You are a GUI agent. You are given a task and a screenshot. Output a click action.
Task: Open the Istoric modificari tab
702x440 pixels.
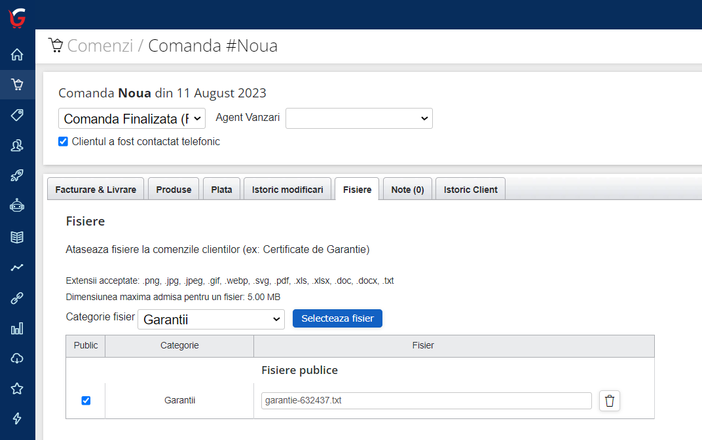(287, 190)
